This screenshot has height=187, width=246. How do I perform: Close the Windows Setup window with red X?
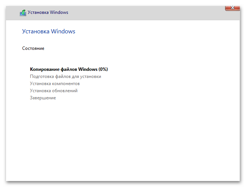pyautogui.click(x=233, y=7)
